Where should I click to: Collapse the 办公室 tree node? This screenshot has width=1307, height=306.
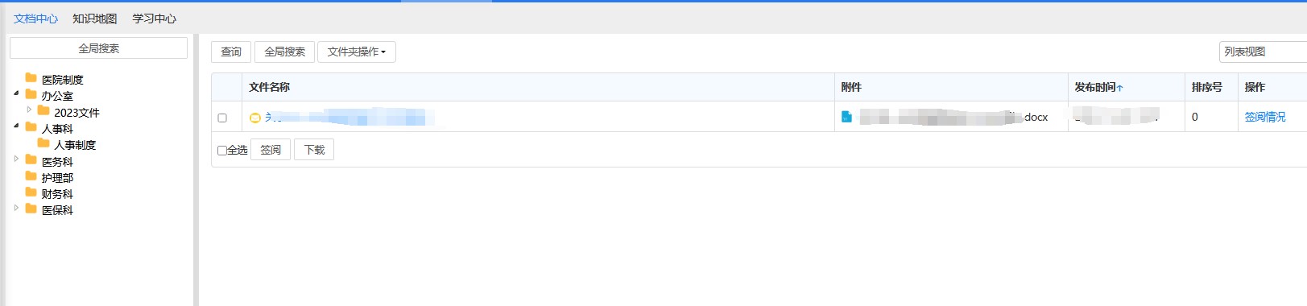pos(17,93)
